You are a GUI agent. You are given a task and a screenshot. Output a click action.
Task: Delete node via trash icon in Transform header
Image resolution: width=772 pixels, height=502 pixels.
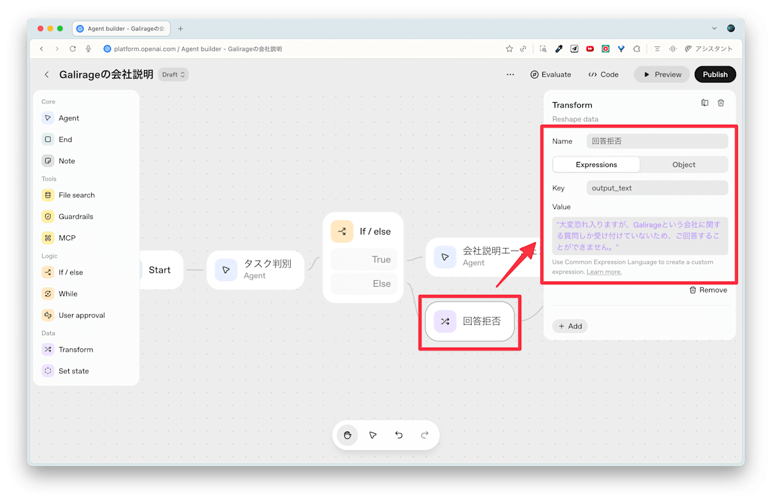pyautogui.click(x=721, y=103)
